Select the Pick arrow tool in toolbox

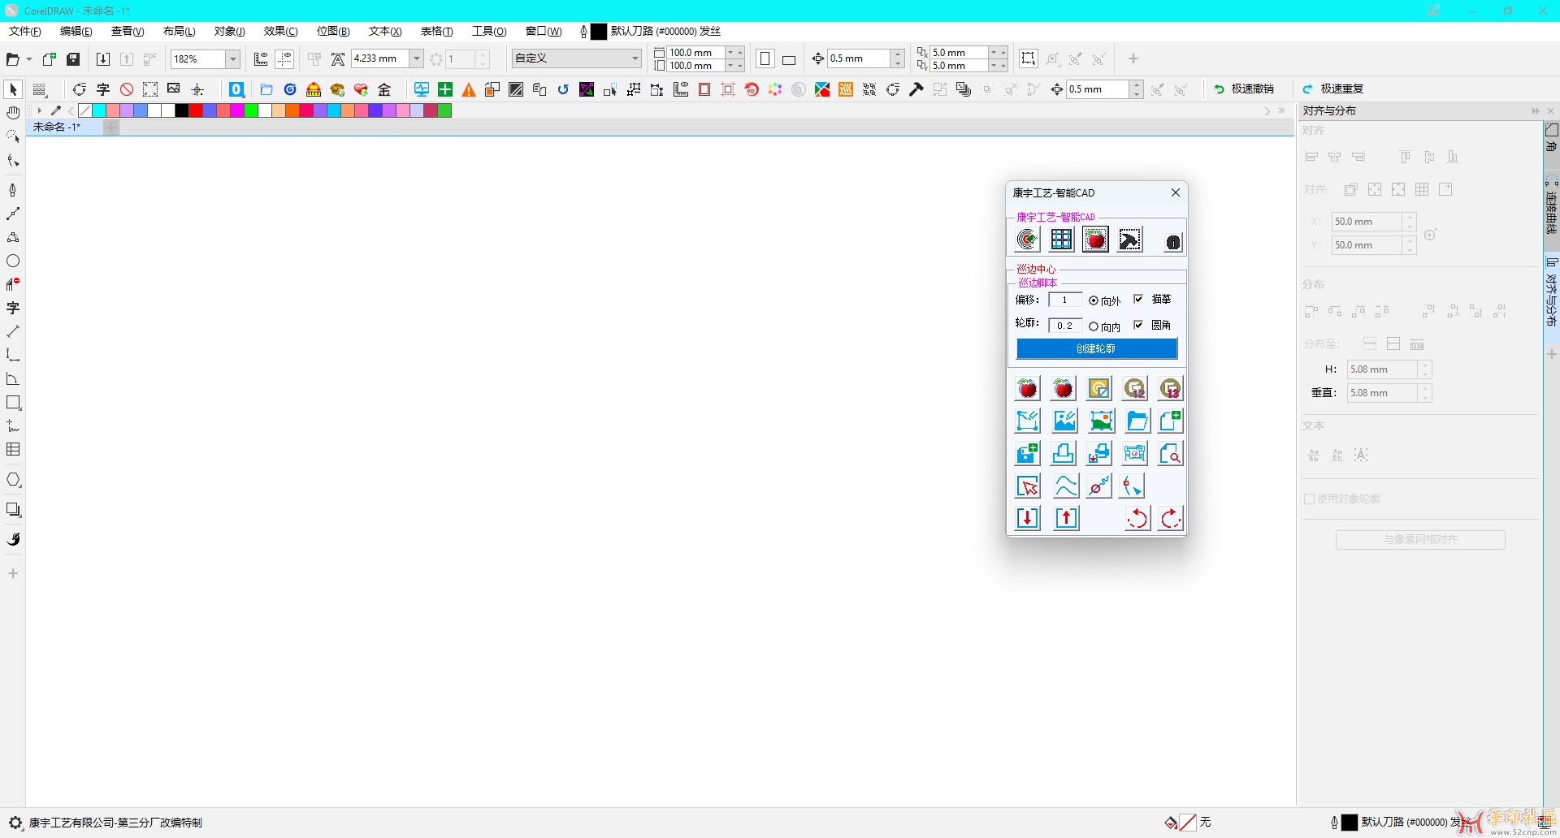point(13,89)
